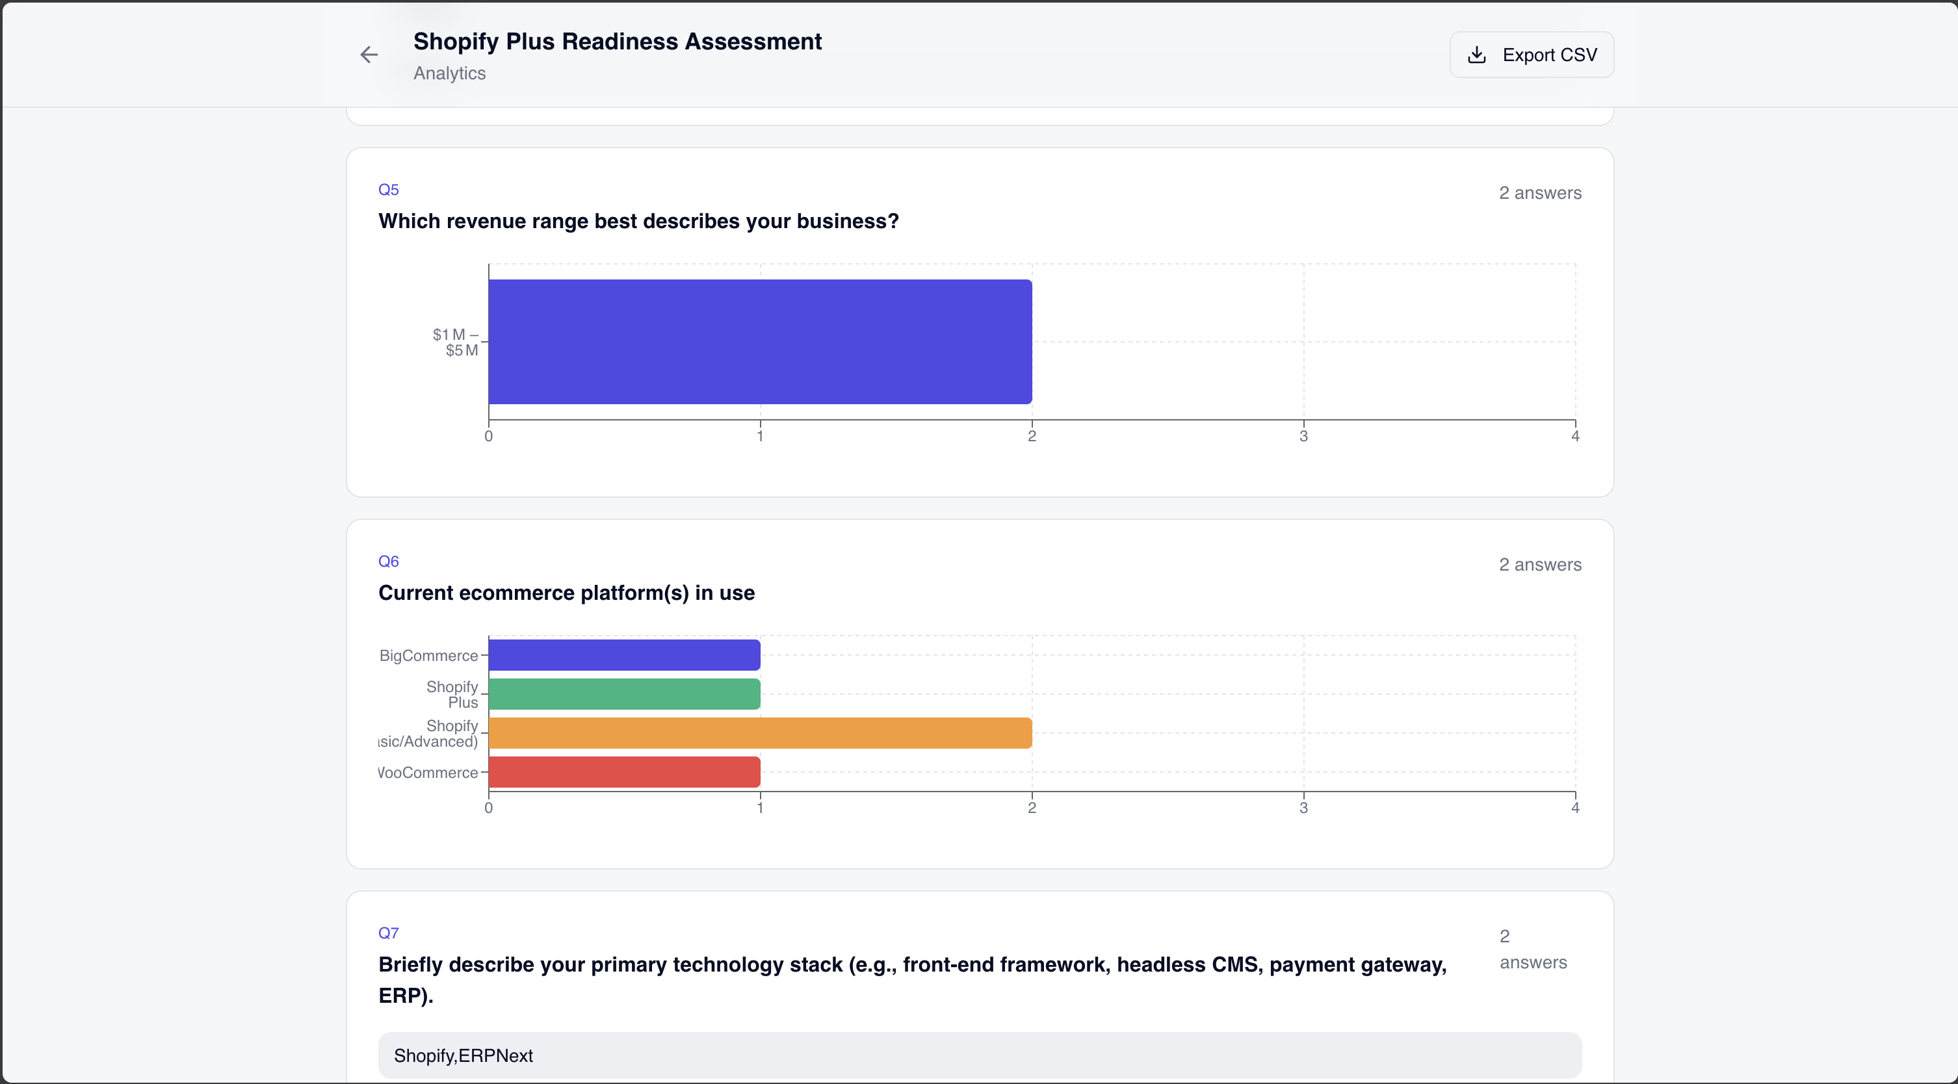The image size is (1958, 1084).
Task: Click the Q5 question label
Action: (x=388, y=189)
